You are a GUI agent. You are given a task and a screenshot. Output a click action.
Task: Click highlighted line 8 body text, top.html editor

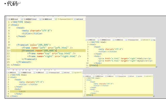pos(46,91)
